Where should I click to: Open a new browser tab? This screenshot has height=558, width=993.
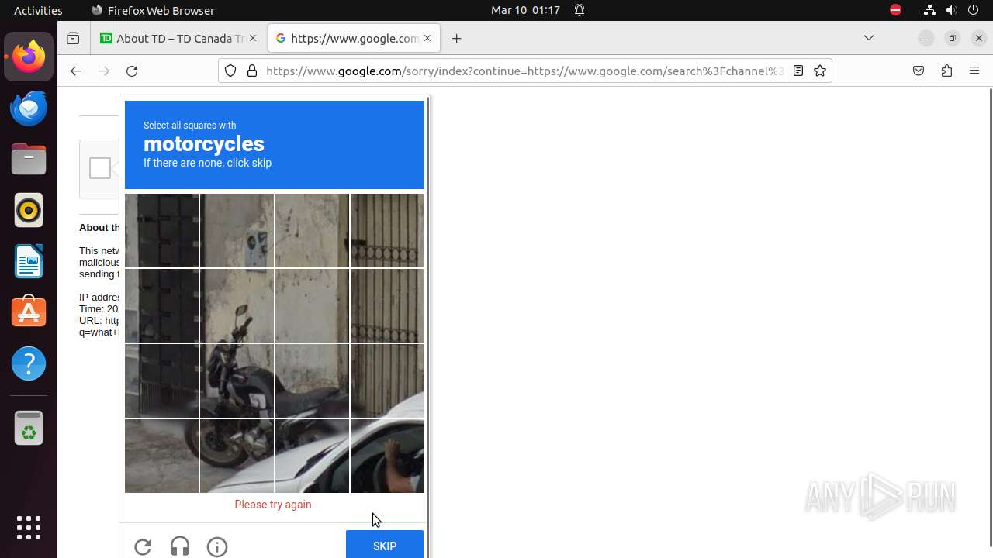click(x=457, y=38)
